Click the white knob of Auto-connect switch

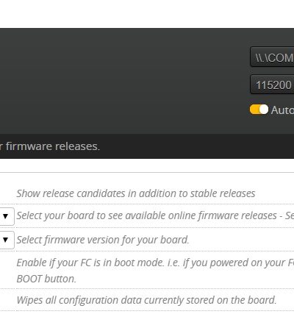click(264, 110)
